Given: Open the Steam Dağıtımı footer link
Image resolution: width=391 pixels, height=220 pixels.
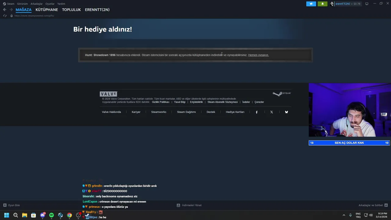Looking at the screenshot, I should [186, 112].
